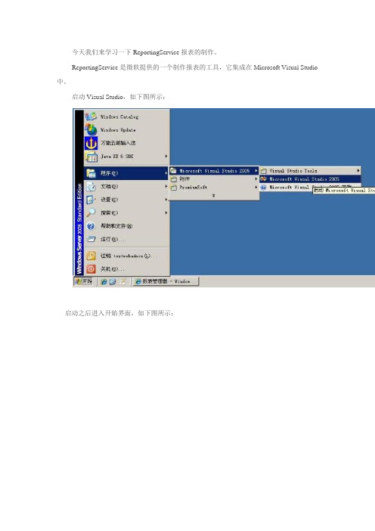Viewport: 375px width, 531px height.
Task: Expand the Java EE 6 SDK submenu
Action: pos(126,156)
